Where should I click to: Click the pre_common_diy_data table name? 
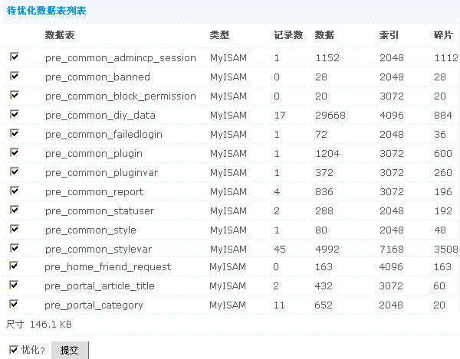100,116
